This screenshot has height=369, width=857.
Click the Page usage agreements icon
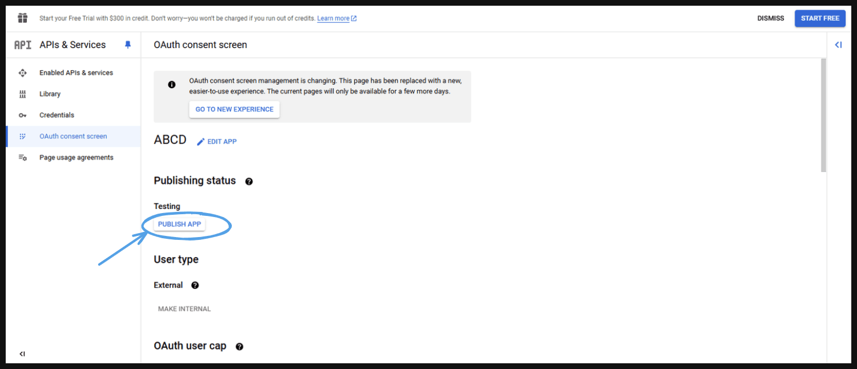[x=23, y=158]
